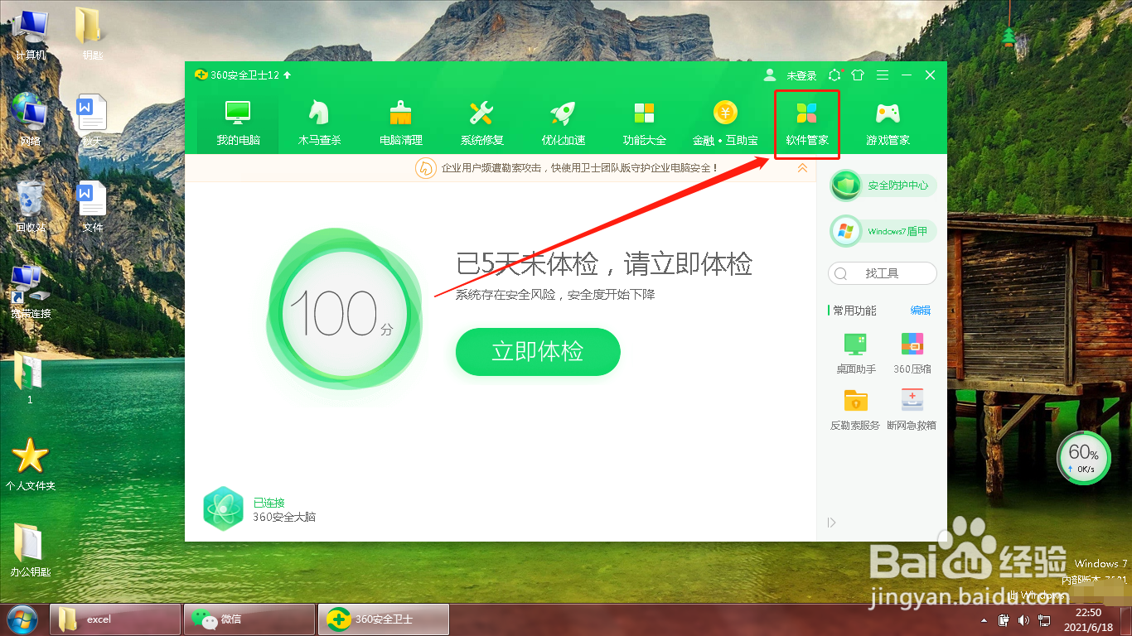Click the power plug tray icon
The width and height of the screenshot is (1132, 636).
click(x=1004, y=619)
